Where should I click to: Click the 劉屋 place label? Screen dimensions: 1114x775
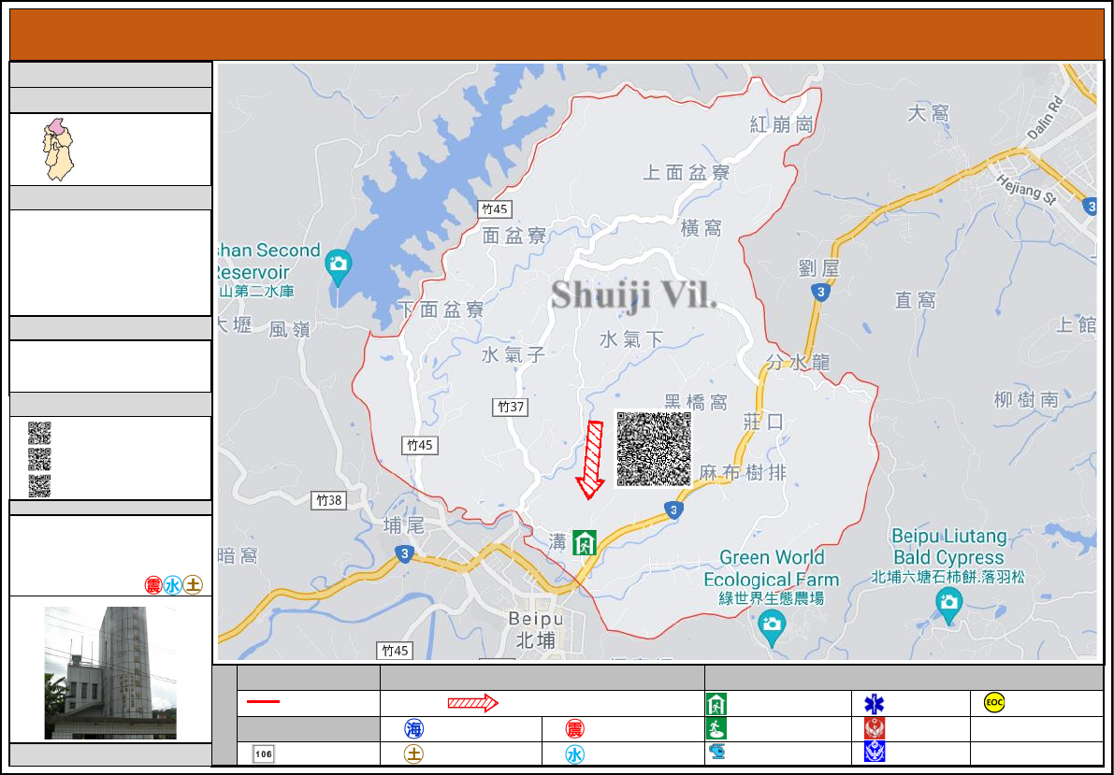819,268
